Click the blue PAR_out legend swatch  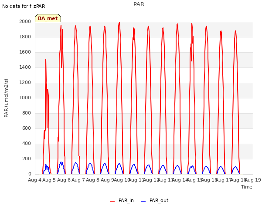click(143, 201)
